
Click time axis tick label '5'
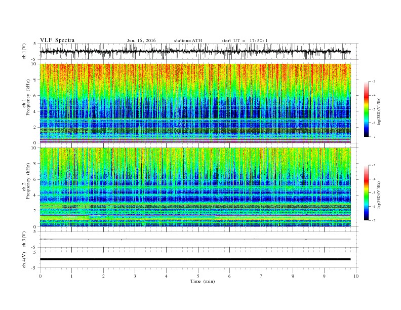198,276
